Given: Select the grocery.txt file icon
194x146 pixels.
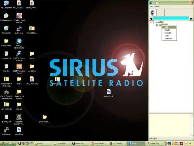Looking at the screenshot, I should tap(6, 118).
